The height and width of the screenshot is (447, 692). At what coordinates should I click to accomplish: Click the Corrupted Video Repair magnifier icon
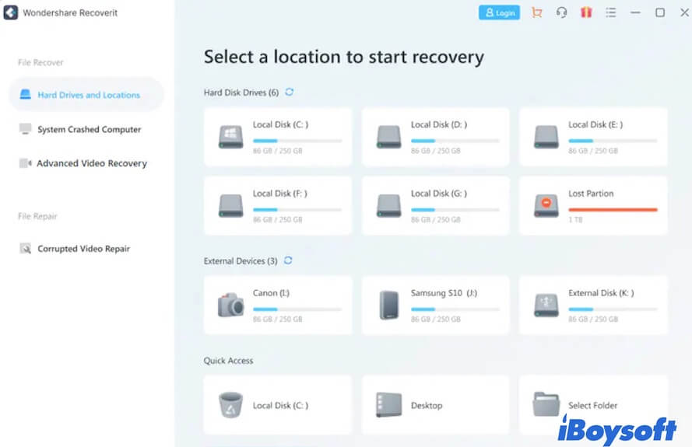click(x=25, y=248)
